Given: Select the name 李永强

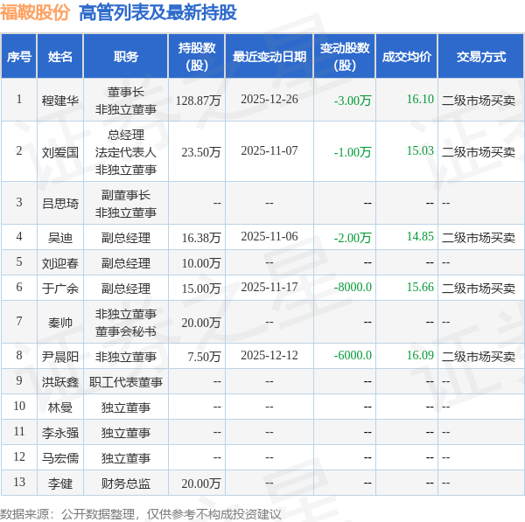Looking at the screenshot, I should [59, 433].
